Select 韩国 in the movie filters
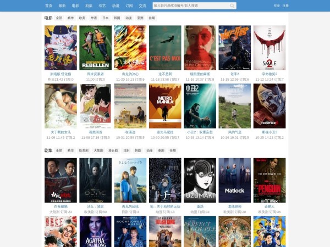330x247 pixels. point(117,18)
